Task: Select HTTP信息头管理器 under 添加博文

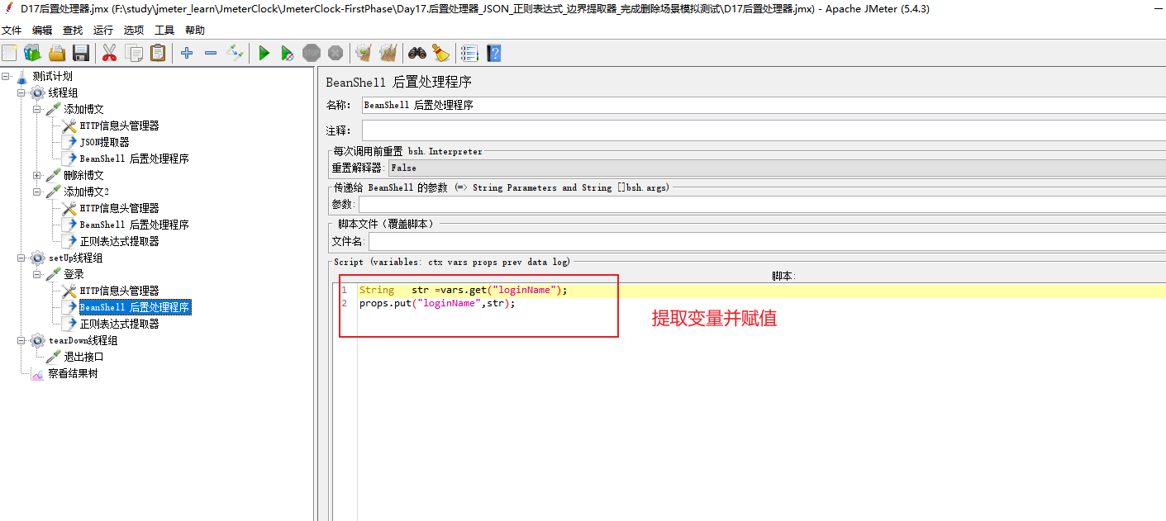Action: pos(119,126)
